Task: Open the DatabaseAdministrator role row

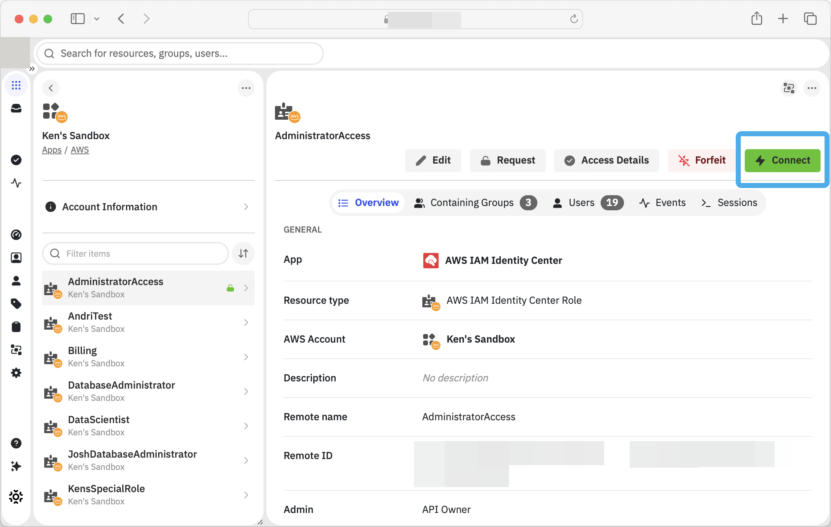Action: pyautogui.click(x=148, y=391)
